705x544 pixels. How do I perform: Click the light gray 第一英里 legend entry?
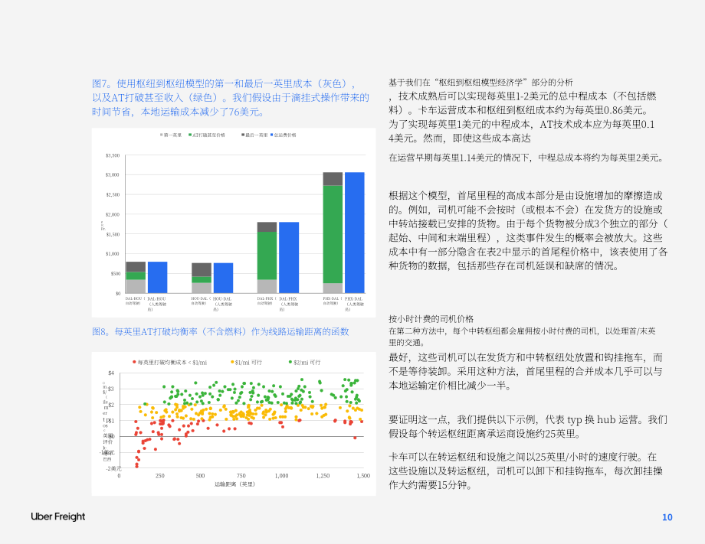[171, 135]
